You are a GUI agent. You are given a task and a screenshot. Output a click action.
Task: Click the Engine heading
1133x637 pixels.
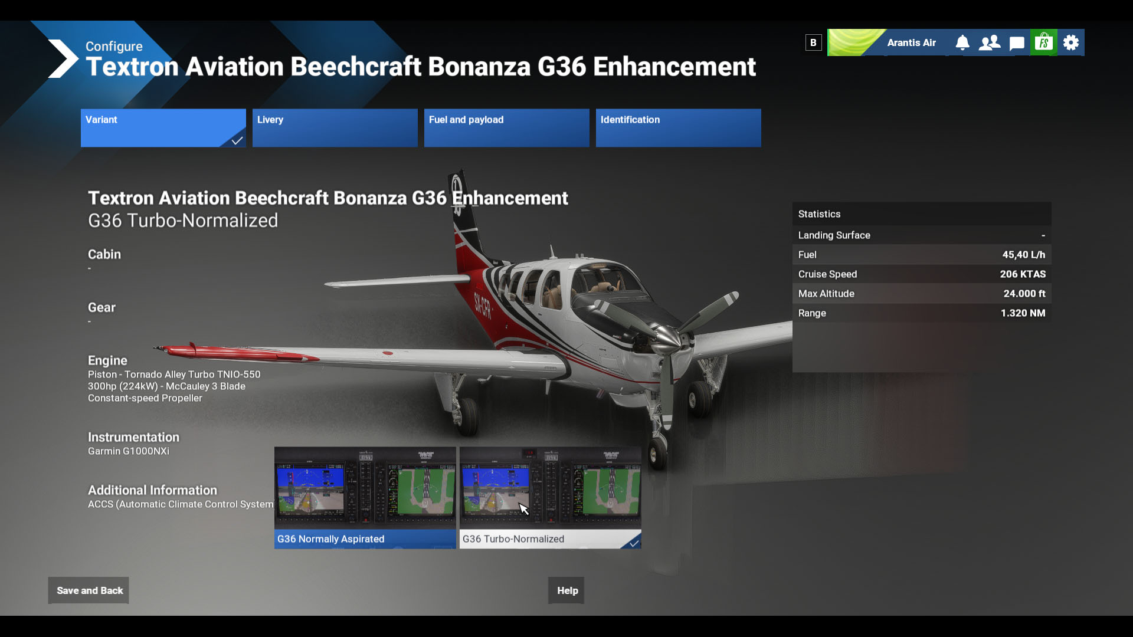tap(107, 360)
